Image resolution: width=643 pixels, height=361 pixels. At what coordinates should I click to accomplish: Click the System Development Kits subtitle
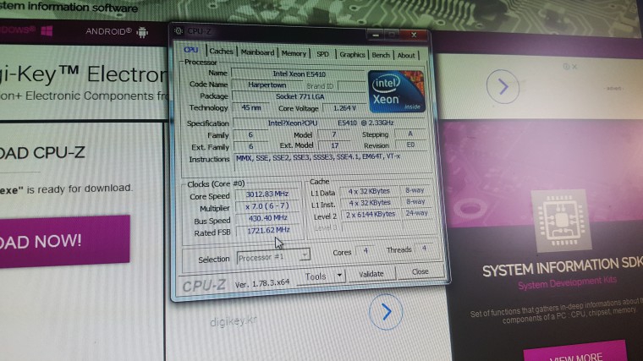pos(567,282)
